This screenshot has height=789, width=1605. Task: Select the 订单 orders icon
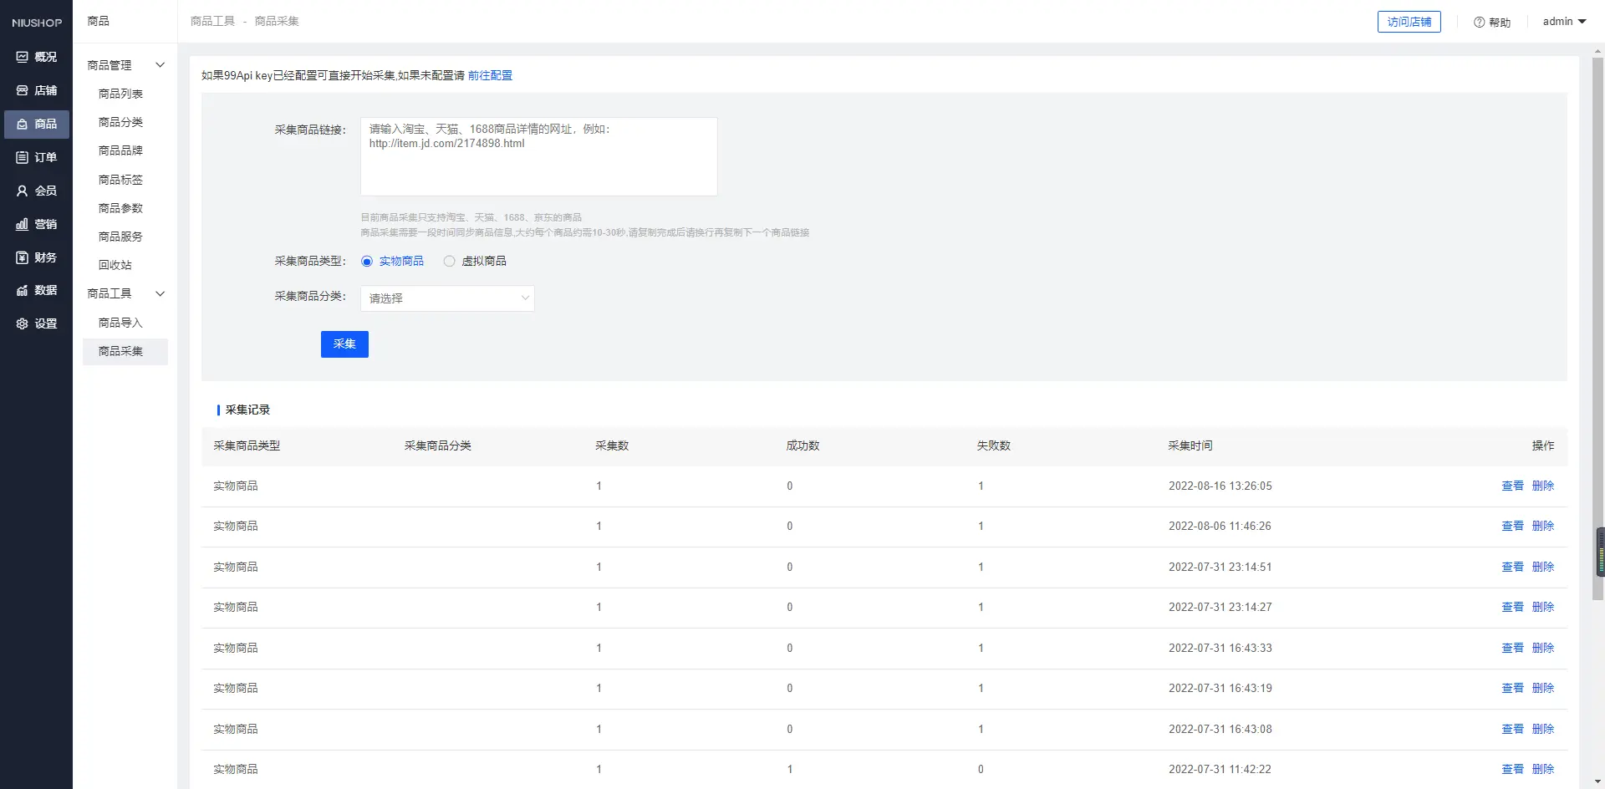(x=23, y=157)
